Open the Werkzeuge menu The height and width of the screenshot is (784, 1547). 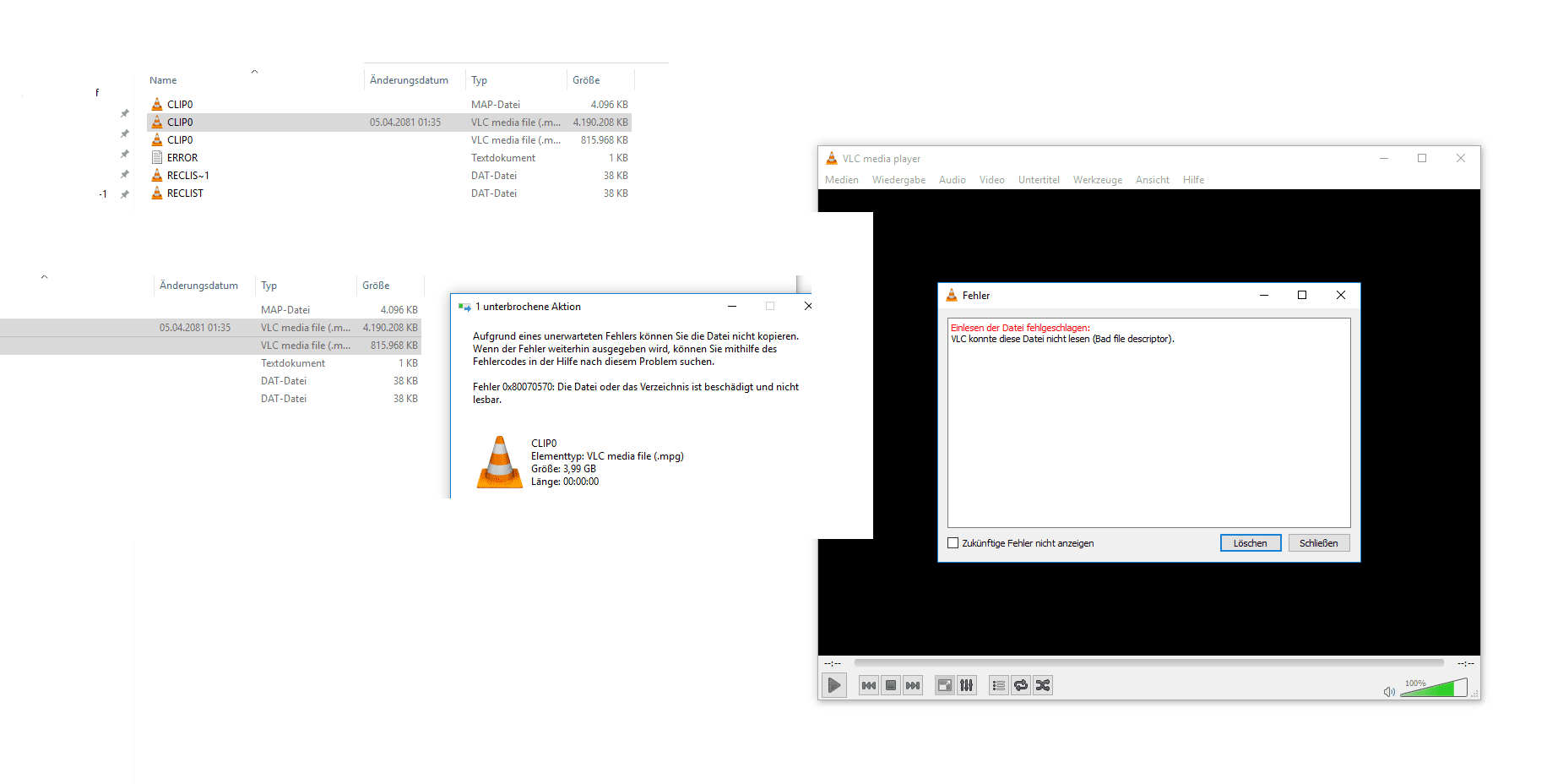(1098, 180)
